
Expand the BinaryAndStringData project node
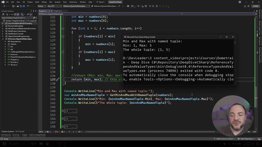click(x=2, y=26)
